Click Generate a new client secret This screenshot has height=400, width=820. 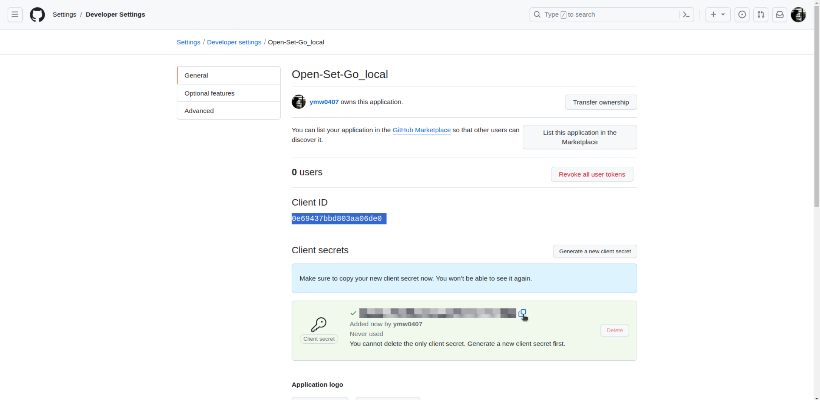coord(595,251)
